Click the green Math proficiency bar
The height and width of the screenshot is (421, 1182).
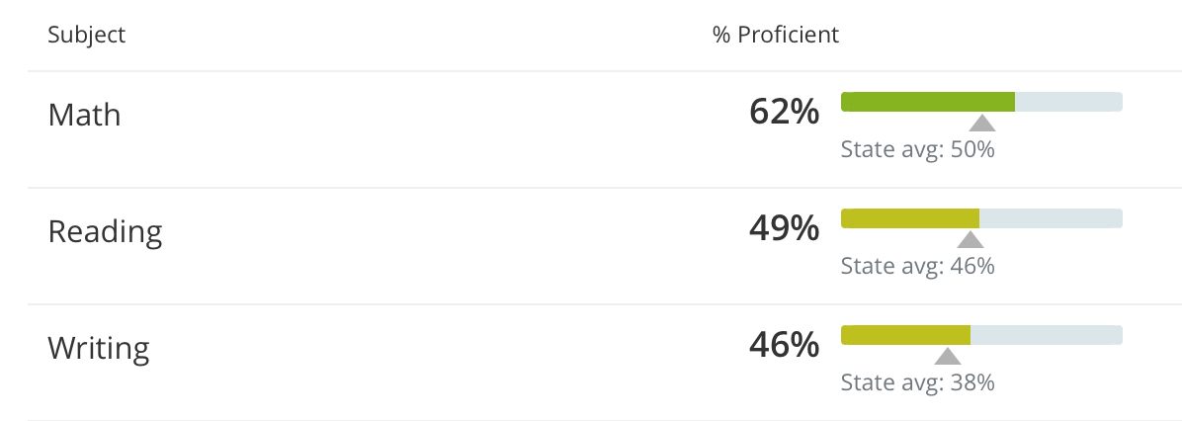click(x=927, y=102)
